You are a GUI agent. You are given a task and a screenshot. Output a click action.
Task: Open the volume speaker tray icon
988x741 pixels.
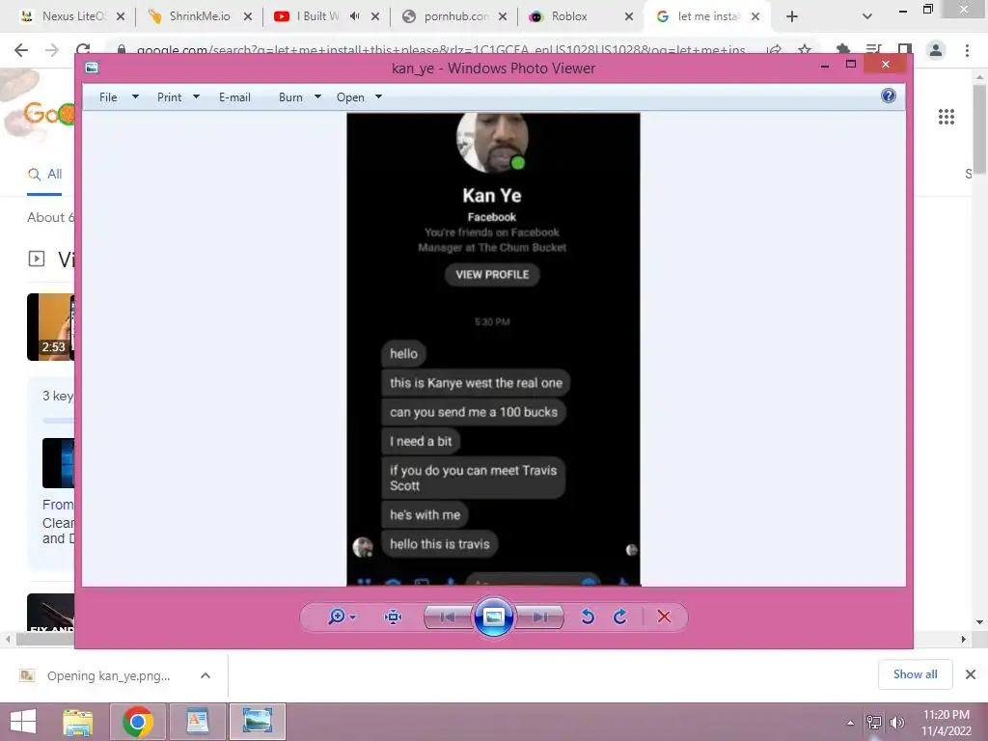pyautogui.click(x=896, y=723)
